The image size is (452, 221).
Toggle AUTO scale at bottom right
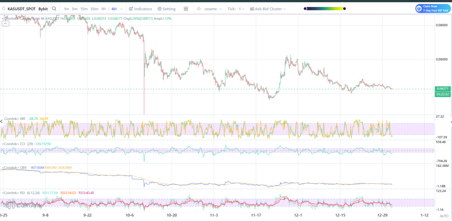pos(444,216)
